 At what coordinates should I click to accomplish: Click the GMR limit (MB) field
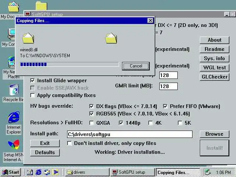(169, 86)
